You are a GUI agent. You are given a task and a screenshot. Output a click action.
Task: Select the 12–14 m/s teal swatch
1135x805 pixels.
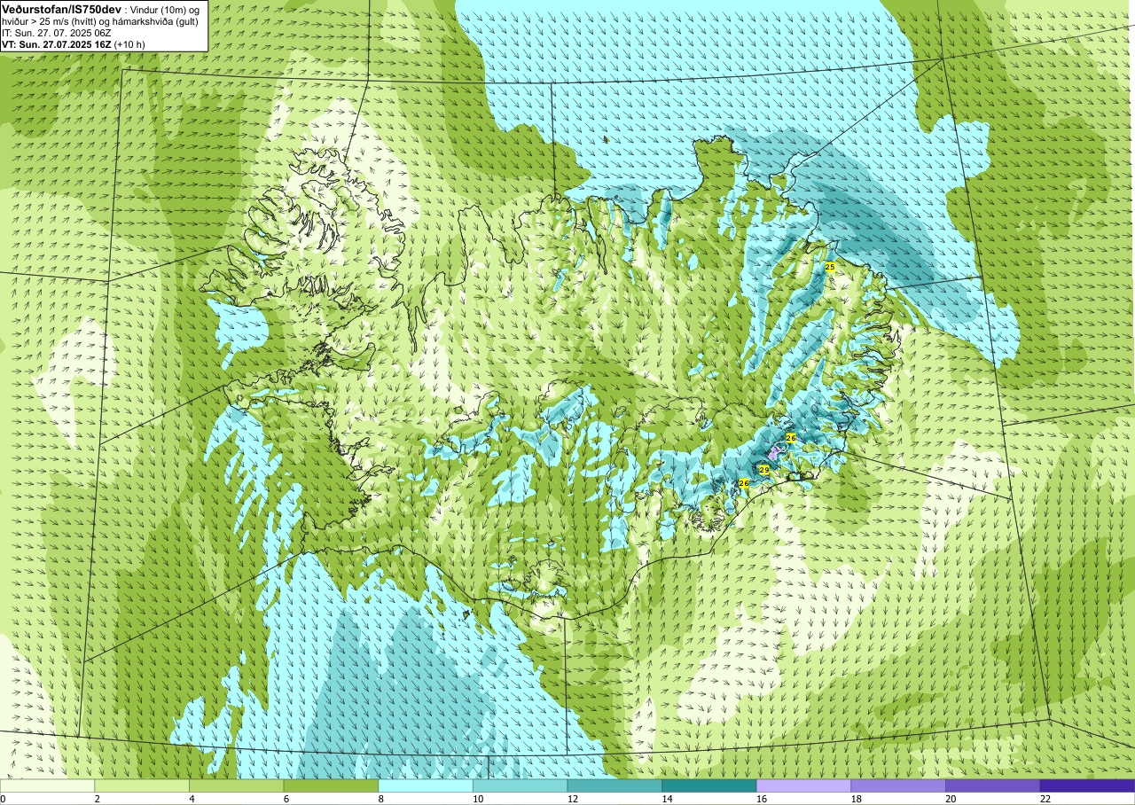click(x=614, y=785)
